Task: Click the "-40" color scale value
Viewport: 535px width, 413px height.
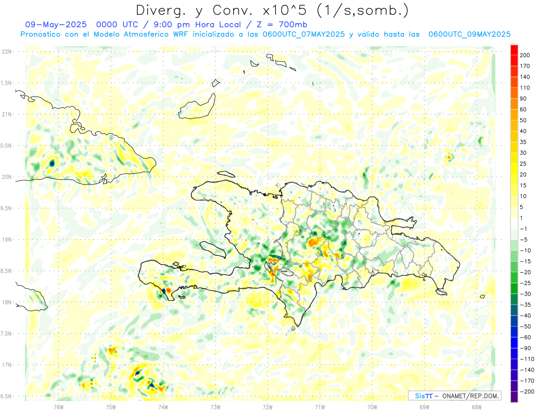Action: click(x=527, y=315)
